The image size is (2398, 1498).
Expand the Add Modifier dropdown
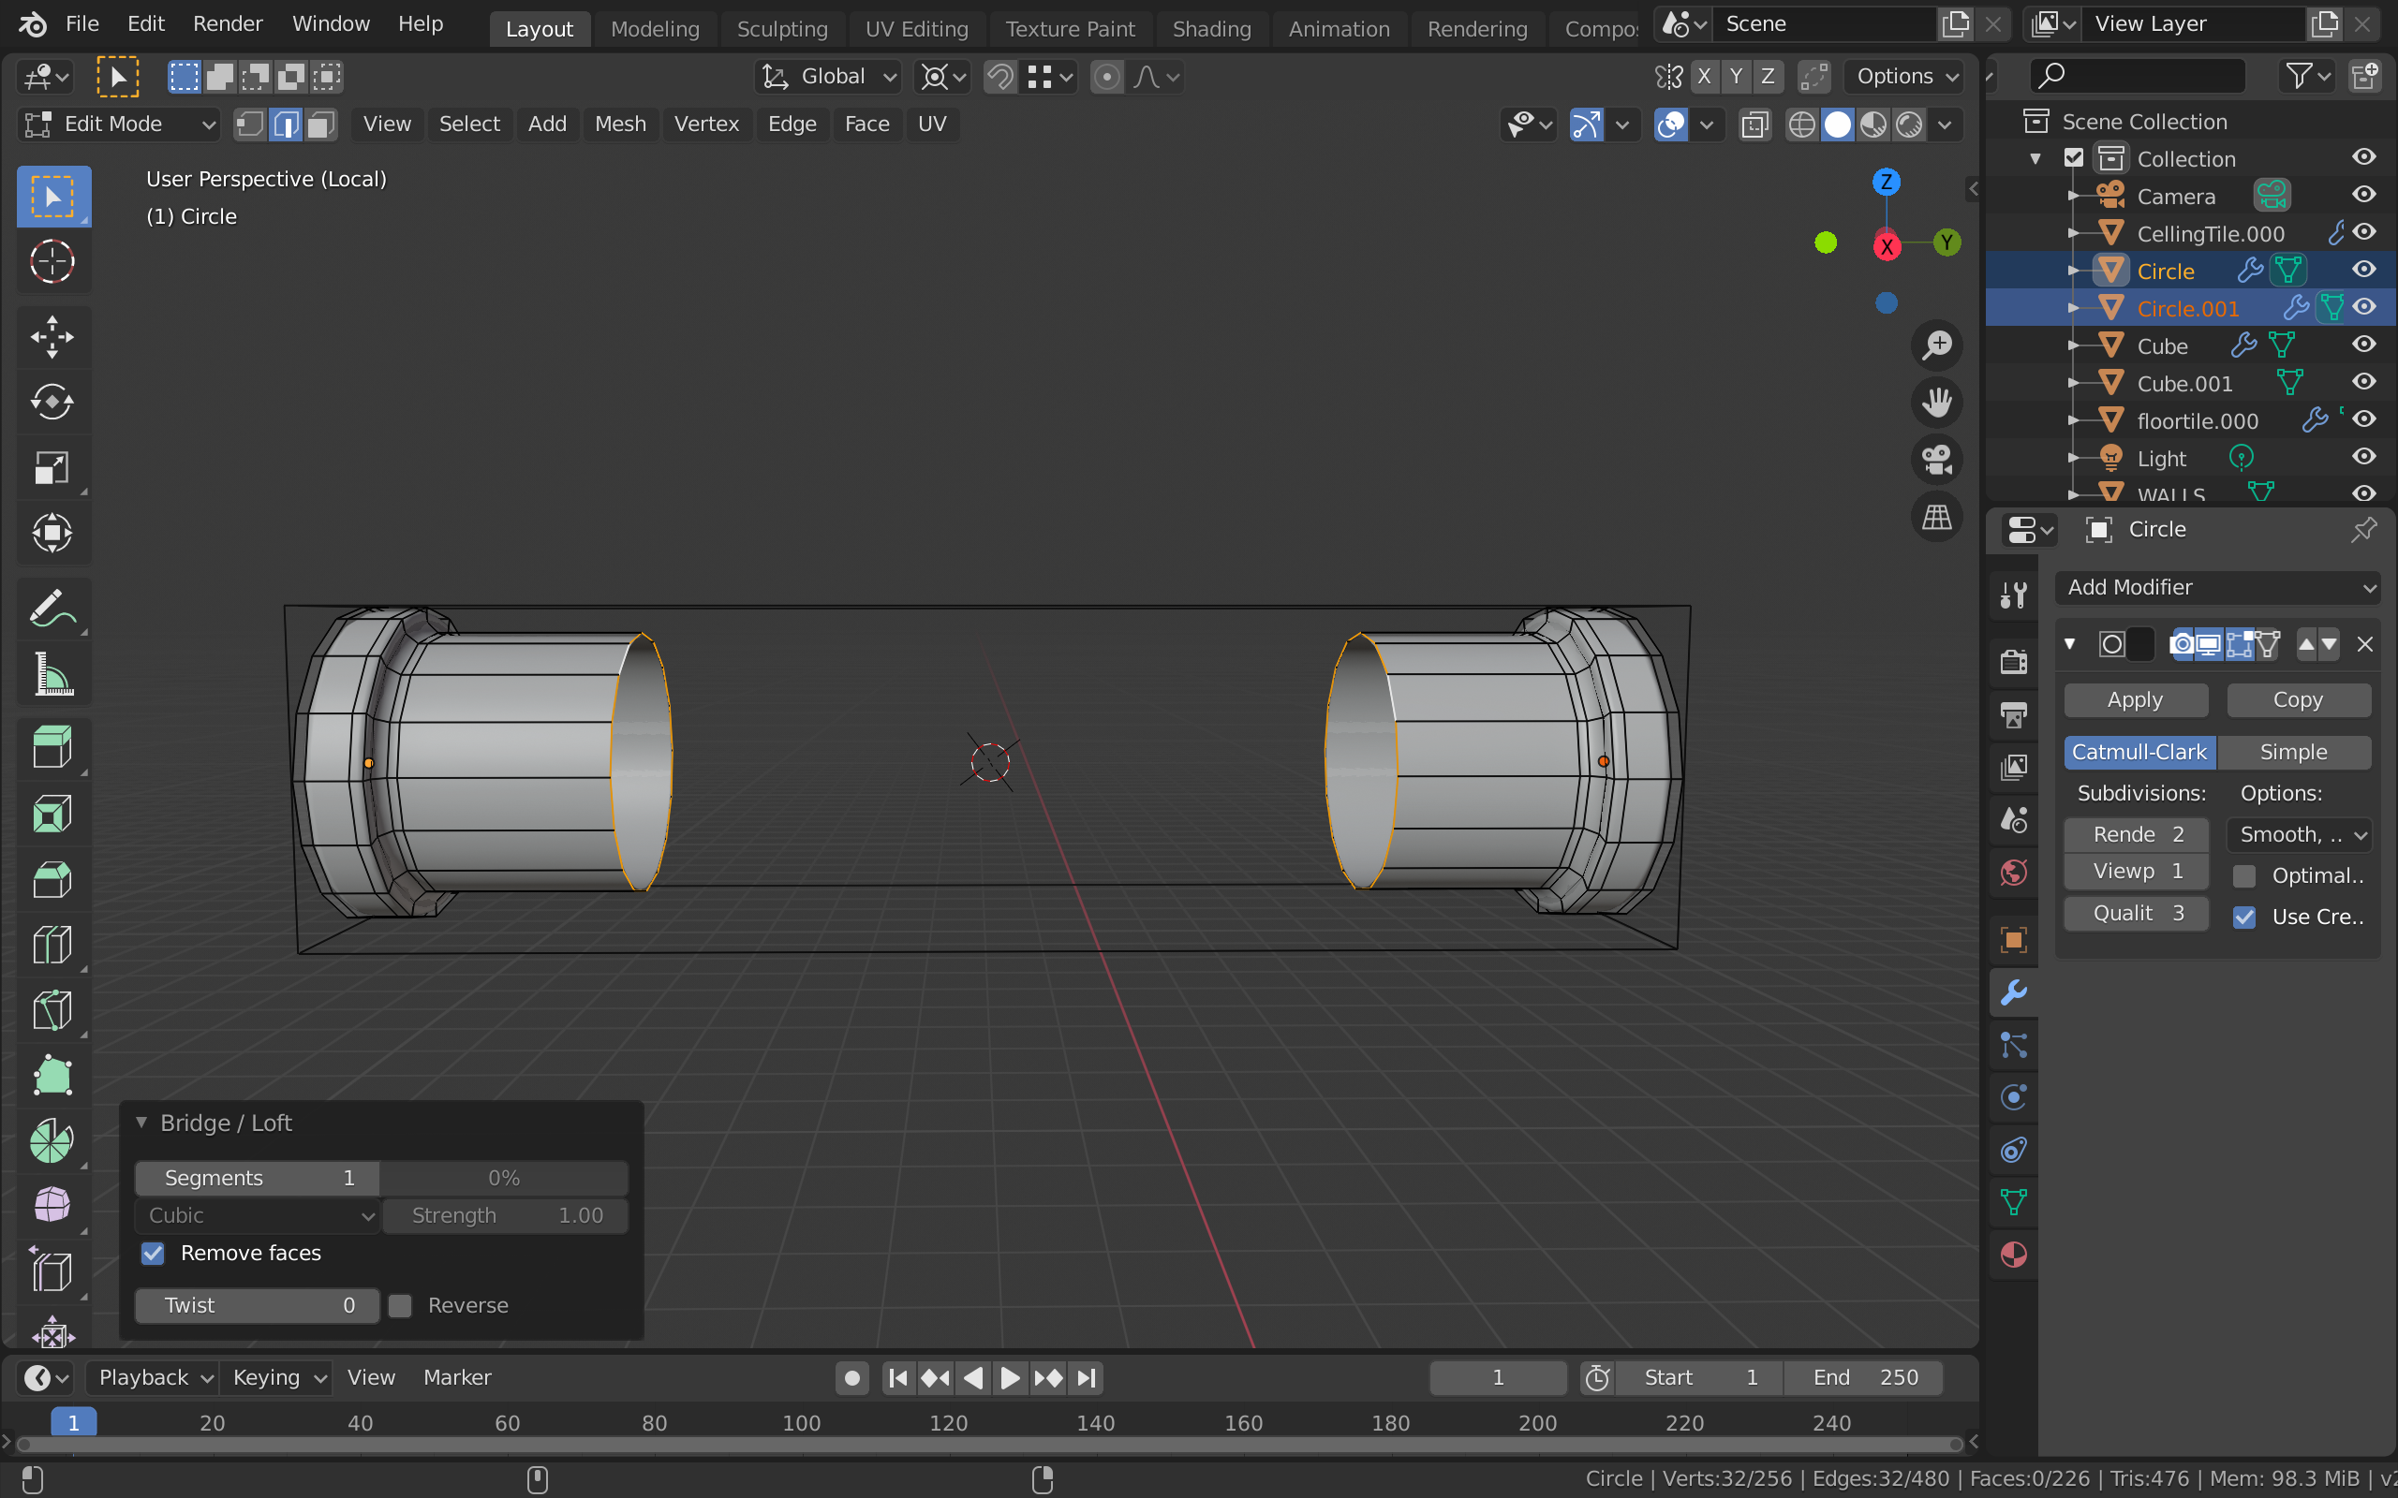(2217, 588)
